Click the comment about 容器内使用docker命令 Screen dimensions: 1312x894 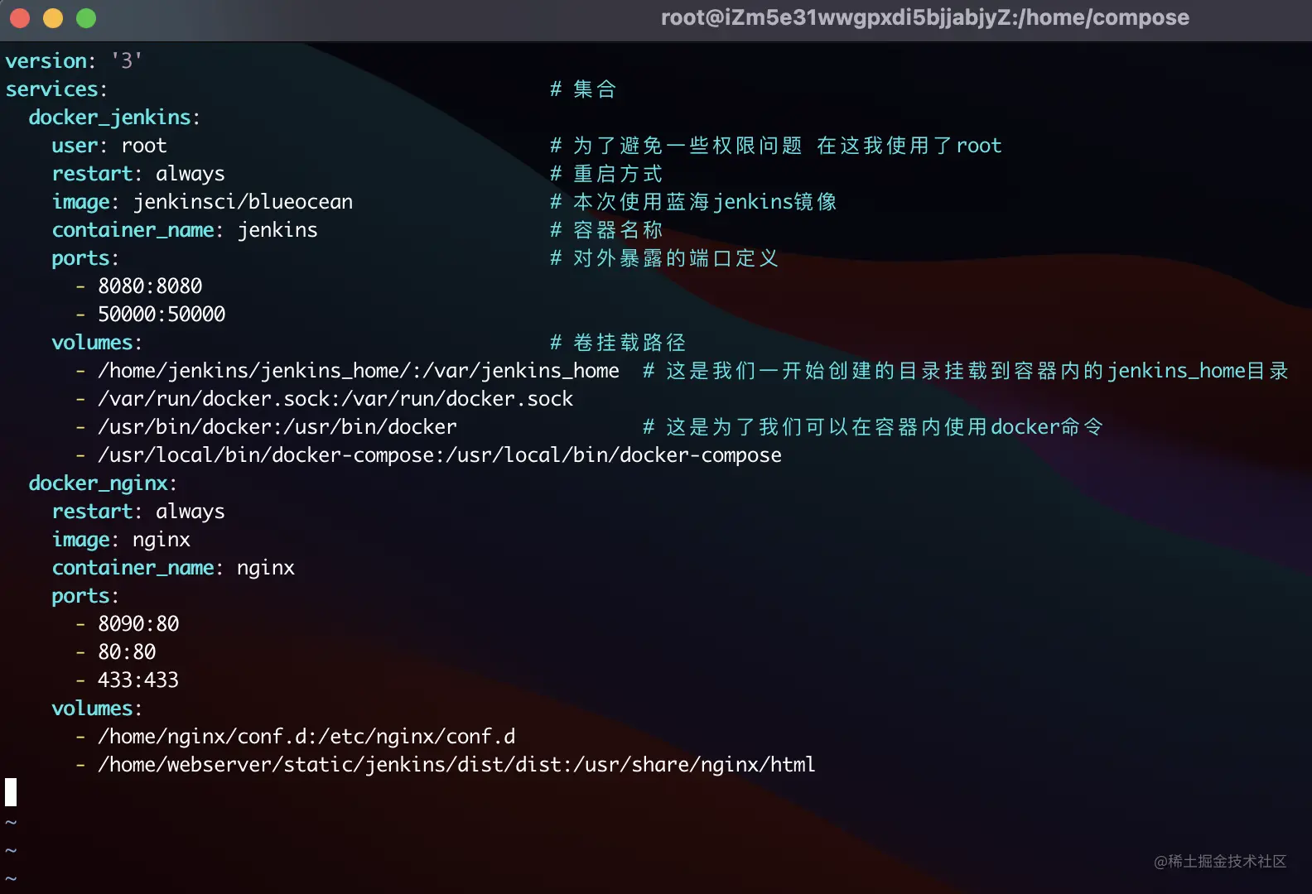tap(873, 427)
